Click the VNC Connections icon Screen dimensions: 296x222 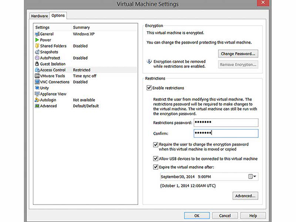(37, 82)
